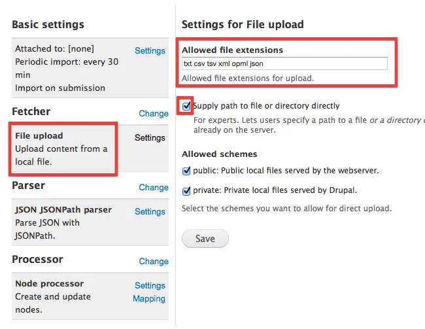Open Settings for File upload fetcher
The height and width of the screenshot is (329, 425).
tap(150, 137)
